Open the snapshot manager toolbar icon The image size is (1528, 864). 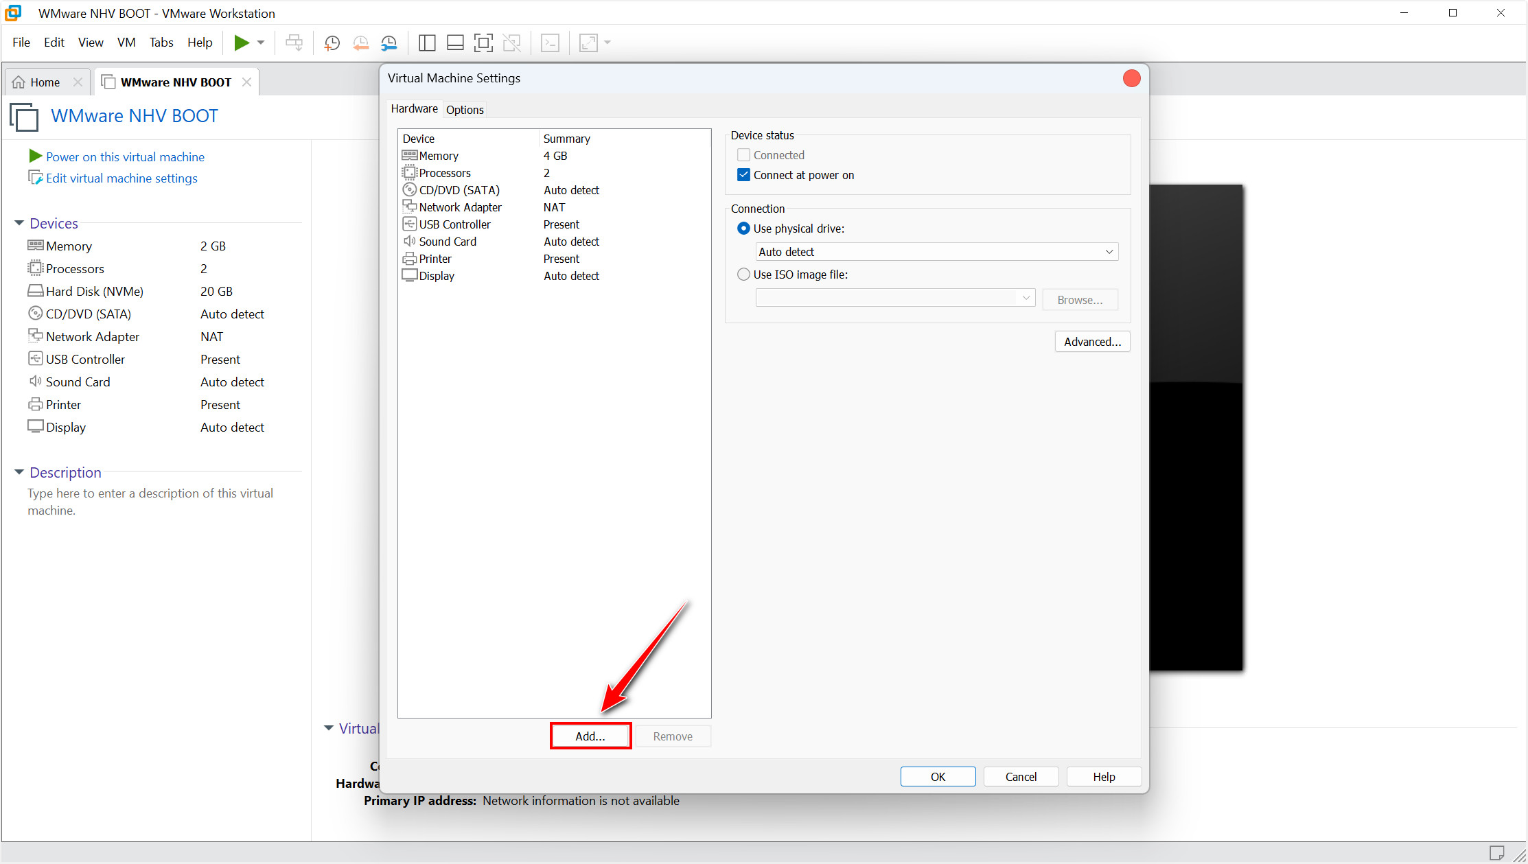(389, 43)
